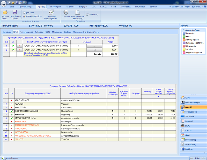Click the Εκτύπωση printer icon

[66, 12]
